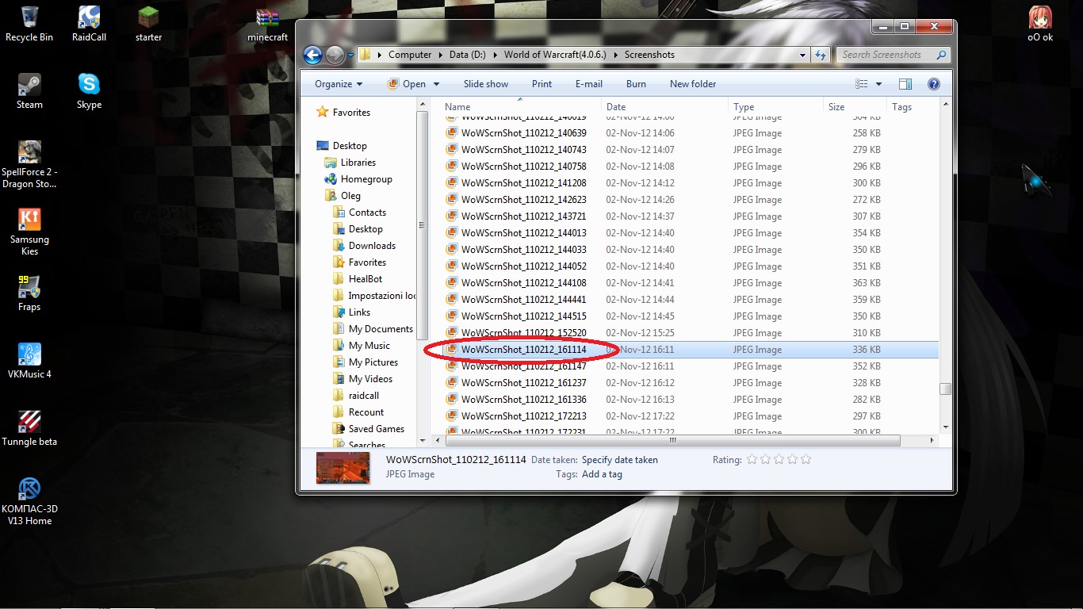
Task: Select file WoWScrnShot_110212_172213
Action: pyautogui.click(x=524, y=416)
